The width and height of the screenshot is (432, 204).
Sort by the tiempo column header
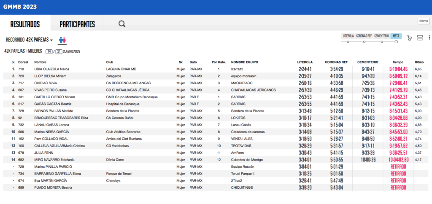[x=398, y=62]
